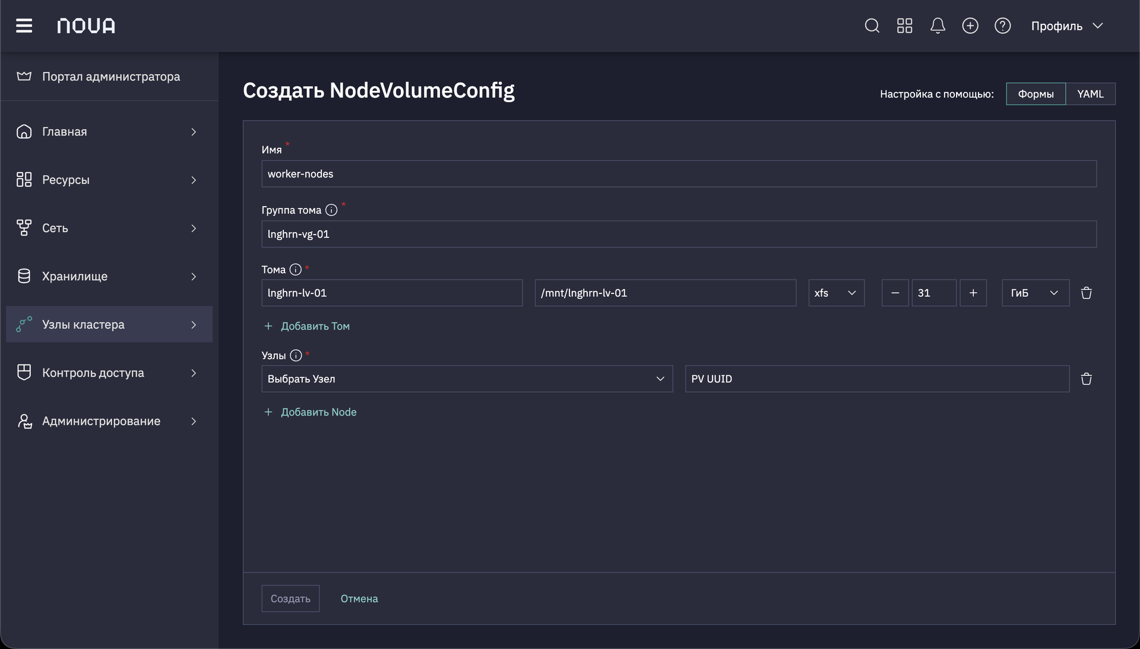Image resolution: width=1140 pixels, height=649 pixels.
Task: Expand the Хранилище chevron
Action: [x=194, y=277]
